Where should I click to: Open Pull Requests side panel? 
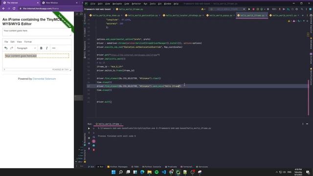(85, 49)
